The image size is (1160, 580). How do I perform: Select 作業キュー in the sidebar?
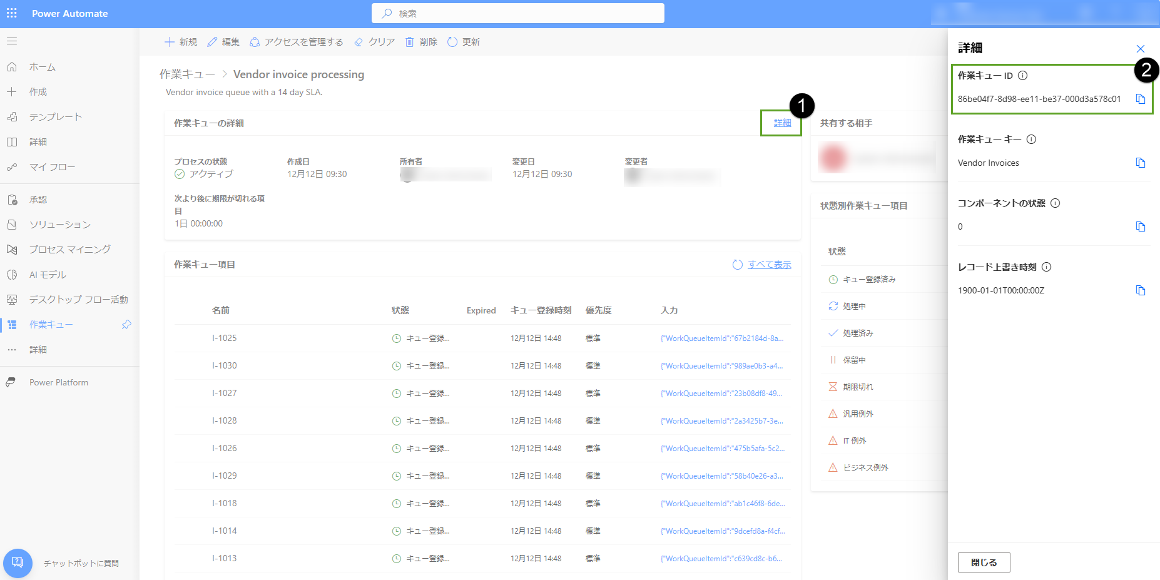[x=51, y=325]
